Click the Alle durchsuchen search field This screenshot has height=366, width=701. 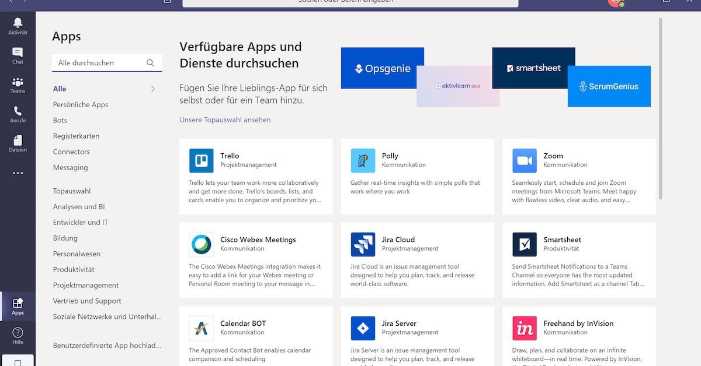(x=99, y=63)
